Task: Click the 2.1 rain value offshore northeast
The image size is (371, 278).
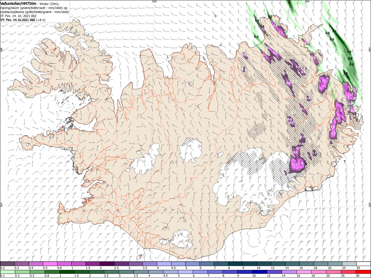Action: (334, 31)
